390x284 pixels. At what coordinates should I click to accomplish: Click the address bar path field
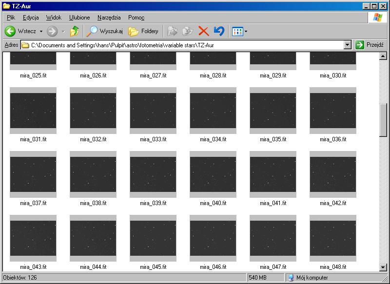pos(185,45)
